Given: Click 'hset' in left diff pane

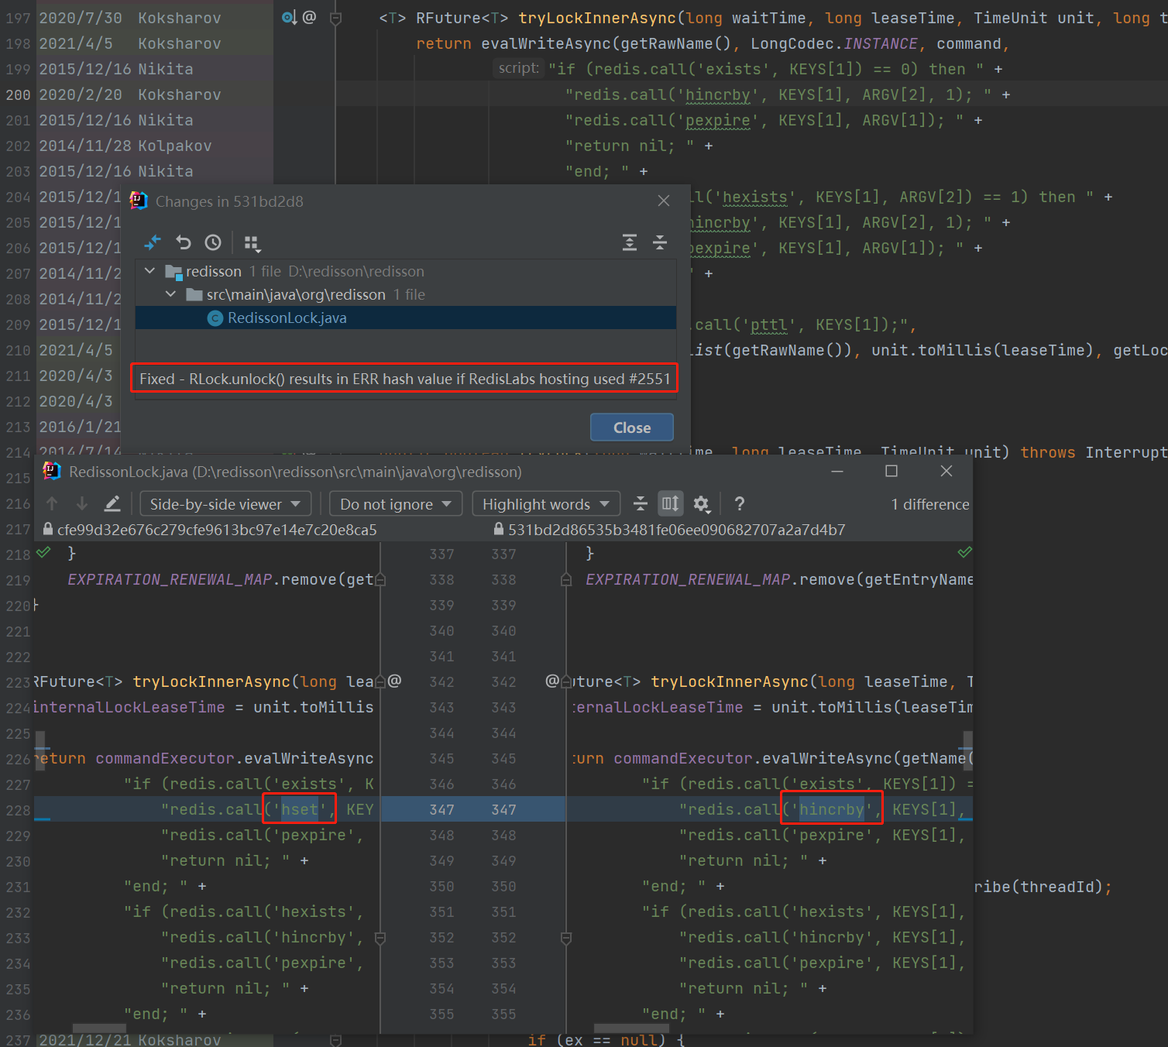Looking at the screenshot, I should (299, 809).
